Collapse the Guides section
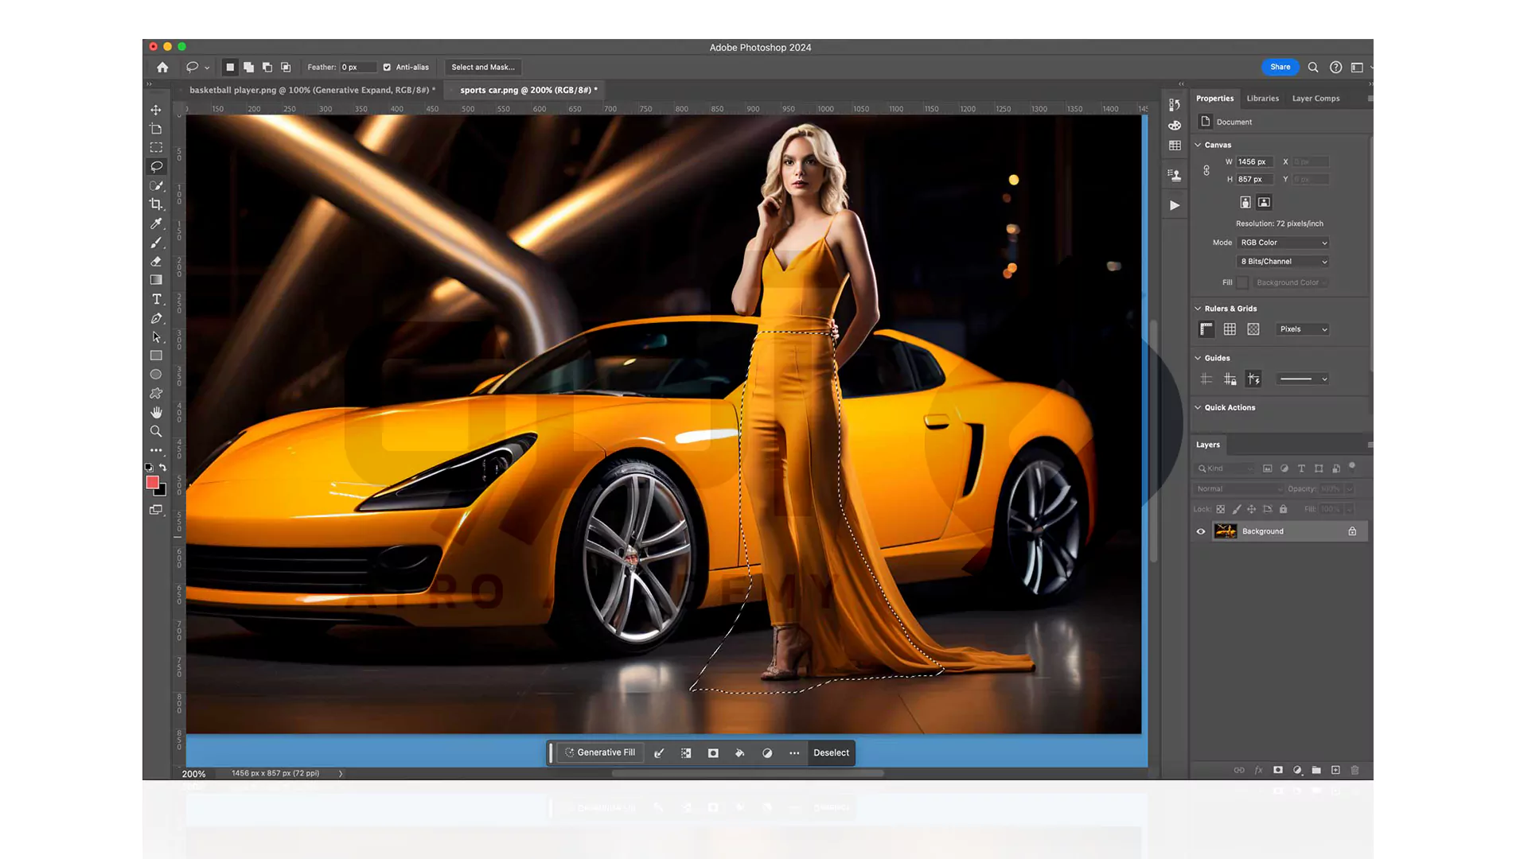The image size is (1528, 859). pyautogui.click(x=1198, y=358)
